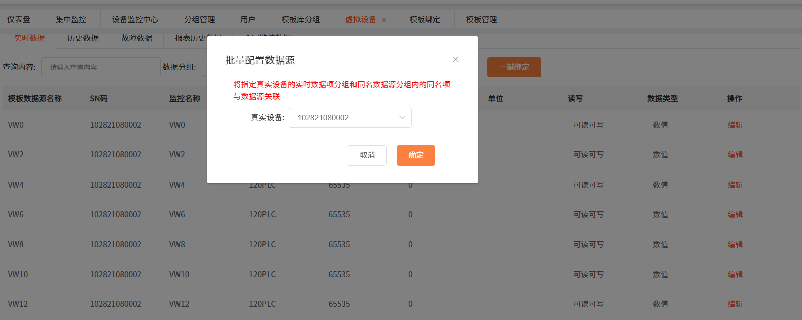Click the 一键绑定 button

point(514,67)
